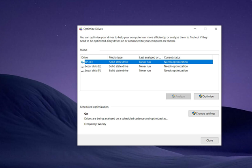
Task: Click Never run cell for Local disk (F:)
Action: (x=145, y=71)
